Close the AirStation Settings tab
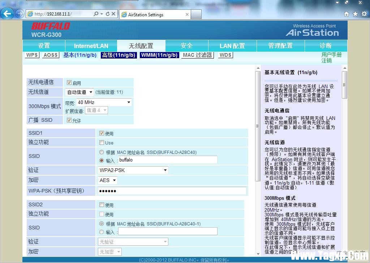 (187, 14)
